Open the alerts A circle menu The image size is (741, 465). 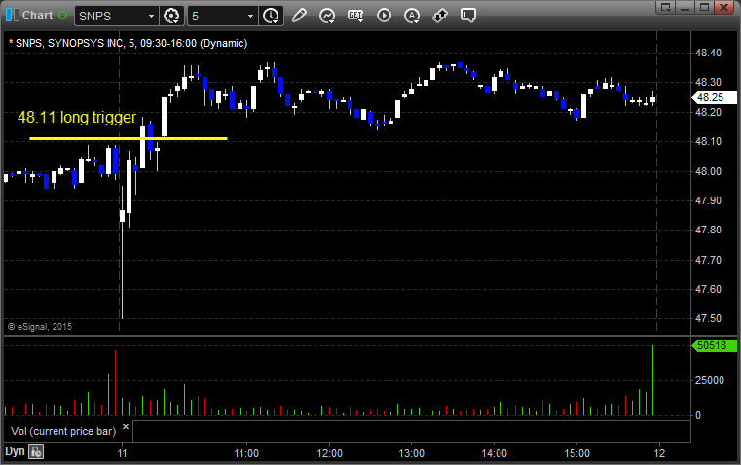(x=412, y=16)
